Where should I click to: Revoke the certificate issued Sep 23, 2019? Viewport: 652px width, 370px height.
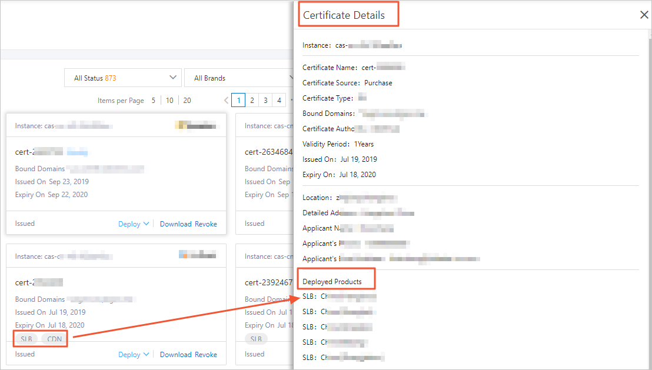(206, 224)
